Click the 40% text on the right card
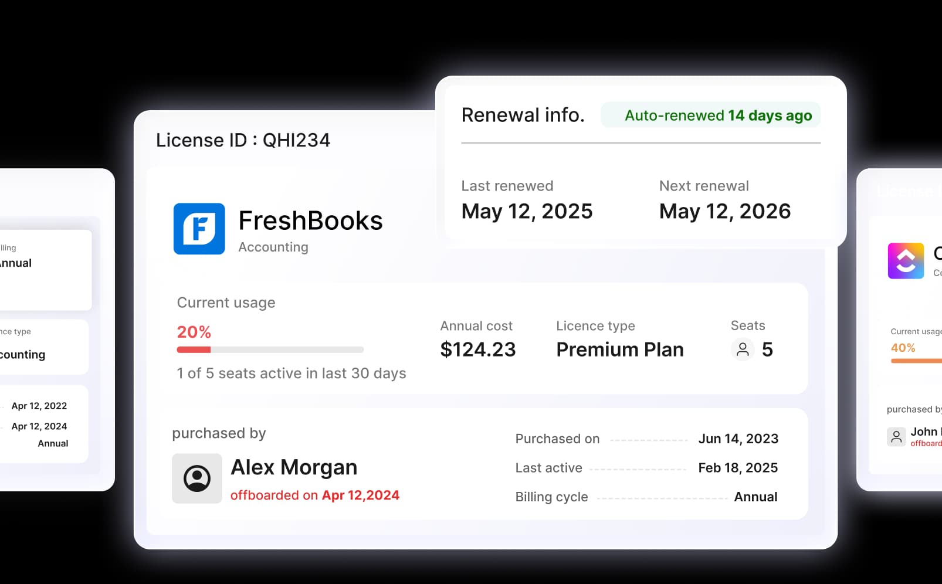Image resolution: width=942 pixels, height=584 pixels. pos(903,348)
